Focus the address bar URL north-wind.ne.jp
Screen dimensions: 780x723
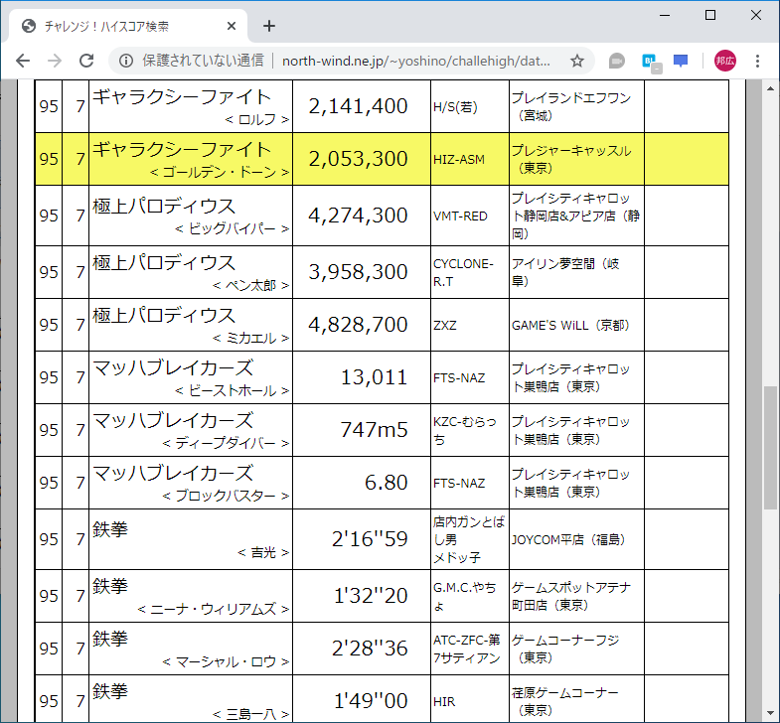[416, 61]
